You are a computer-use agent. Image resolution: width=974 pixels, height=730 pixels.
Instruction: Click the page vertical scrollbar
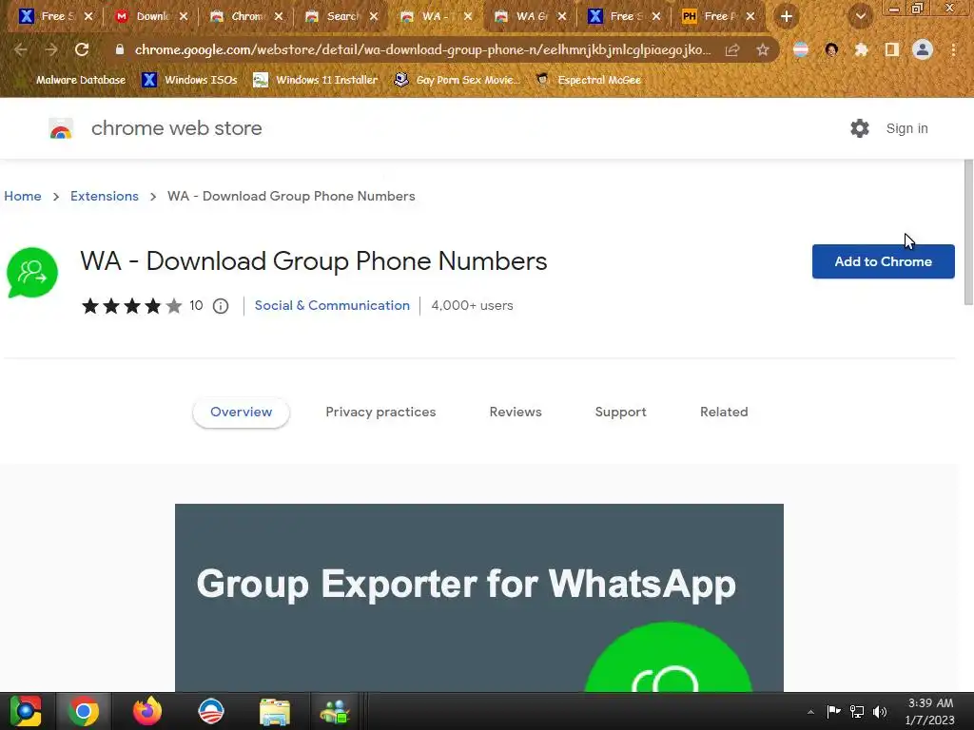pos(968,232)
